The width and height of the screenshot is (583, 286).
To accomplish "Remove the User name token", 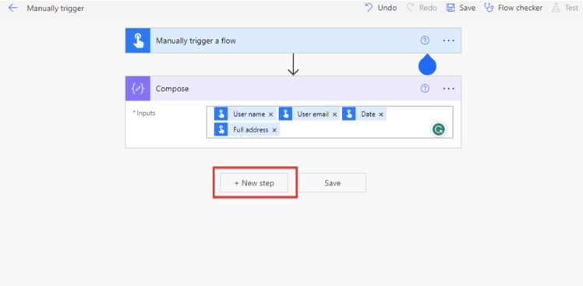I will [270, 115].
